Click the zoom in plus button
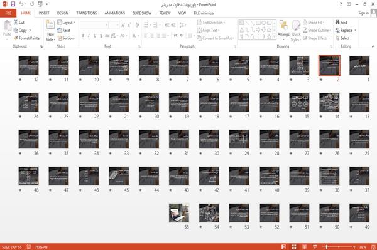The width and height of the screenshot is (377, 250). (354, 247)
